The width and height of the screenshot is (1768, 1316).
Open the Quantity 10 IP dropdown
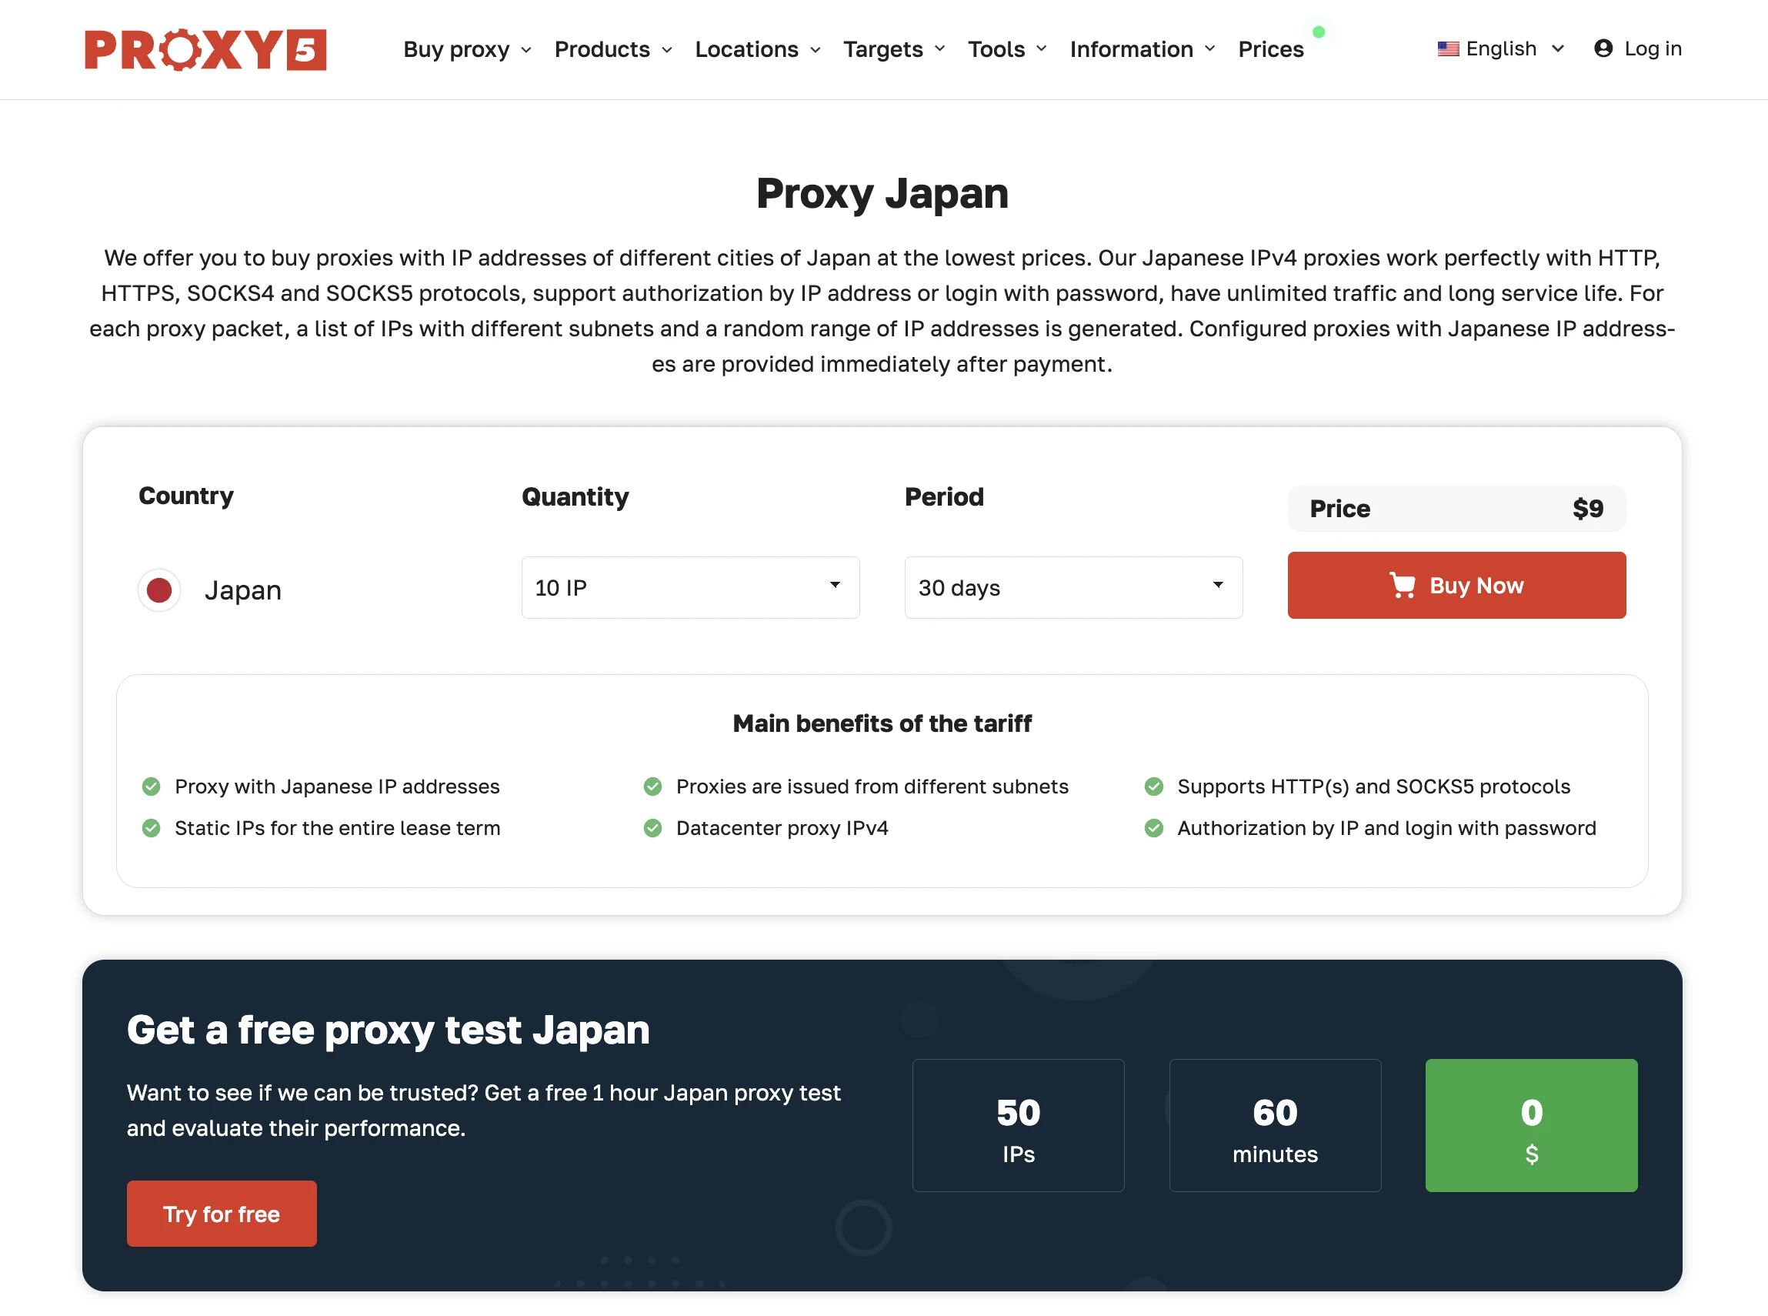690,588
